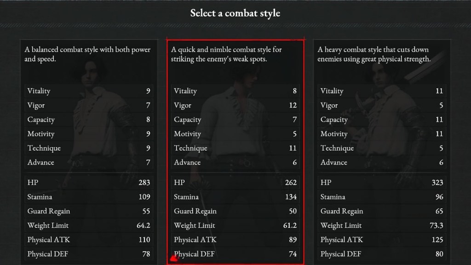Click the balanced combat style description text
Viewport: 471px width, 265px height.
pos(87,54)
